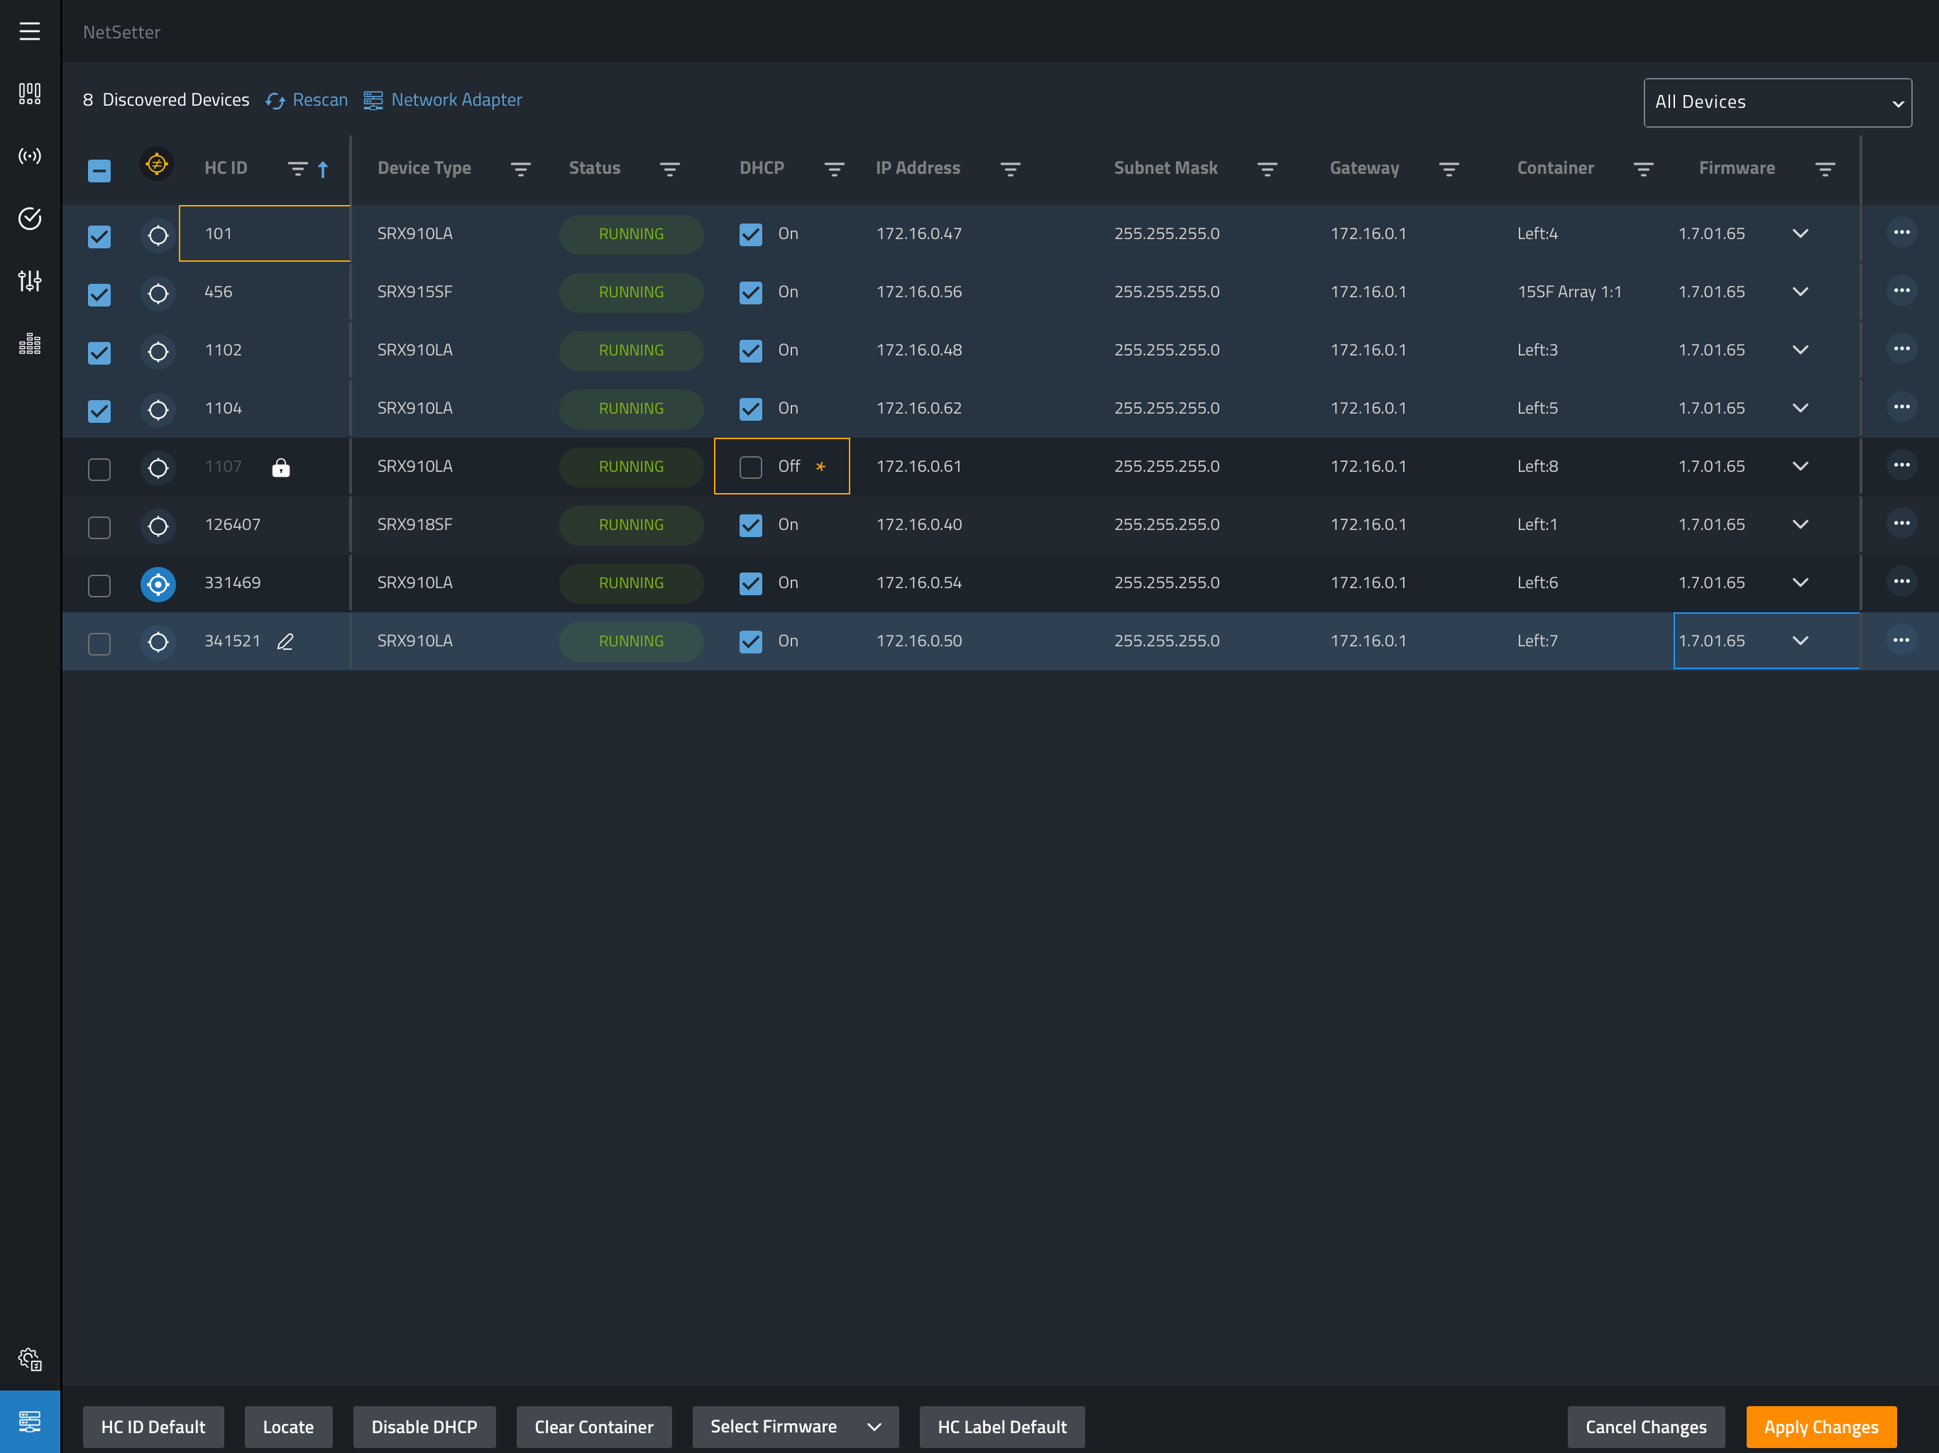The width and height of the screenshot is (1939, 1453).
Task: Toggle the HC ID sort arrow
Action: point(323,169)
